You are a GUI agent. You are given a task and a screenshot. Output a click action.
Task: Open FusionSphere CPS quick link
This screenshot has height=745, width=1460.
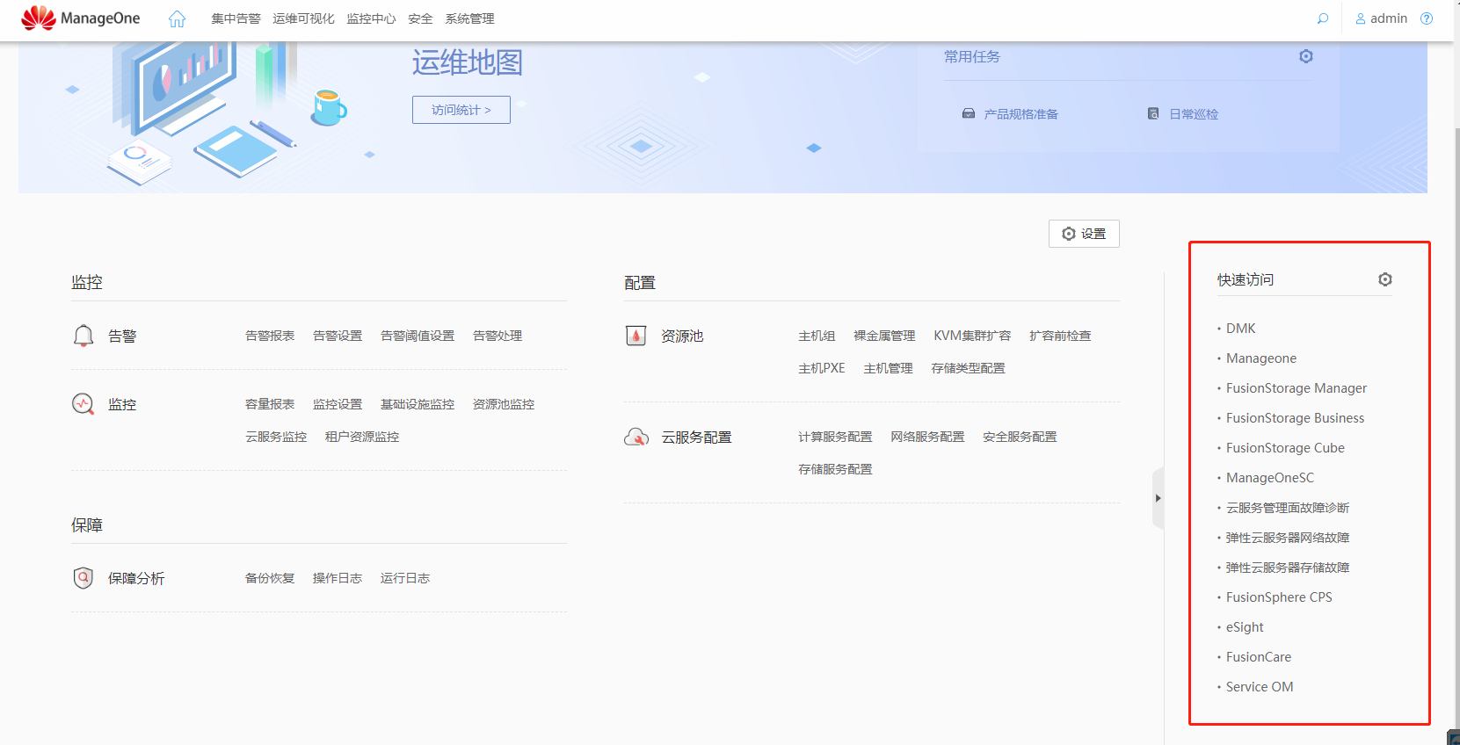click(x=1279, y=597)
